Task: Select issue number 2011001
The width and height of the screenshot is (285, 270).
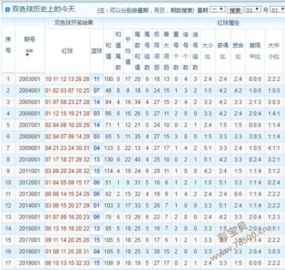Action: click(29, 171)
